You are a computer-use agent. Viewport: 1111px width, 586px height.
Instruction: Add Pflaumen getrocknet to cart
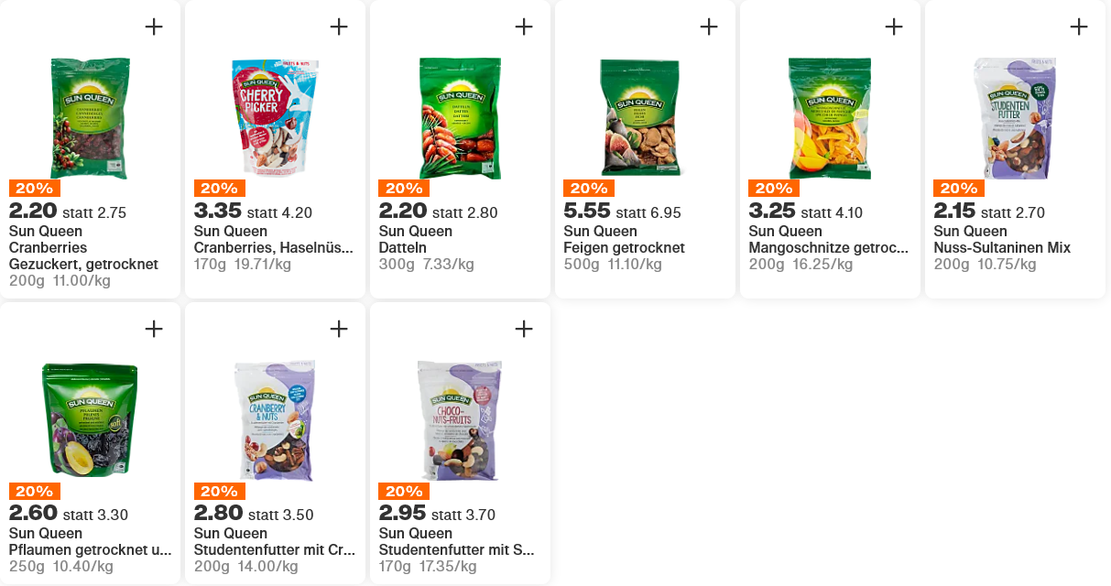click(154, 329)
